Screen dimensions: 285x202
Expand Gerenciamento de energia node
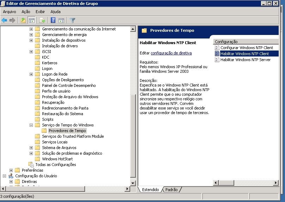[x=31, y=35]
